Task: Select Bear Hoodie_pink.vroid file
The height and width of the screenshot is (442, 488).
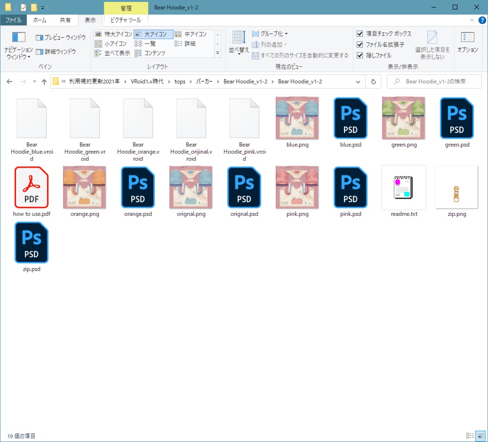Action: [244, 118]
